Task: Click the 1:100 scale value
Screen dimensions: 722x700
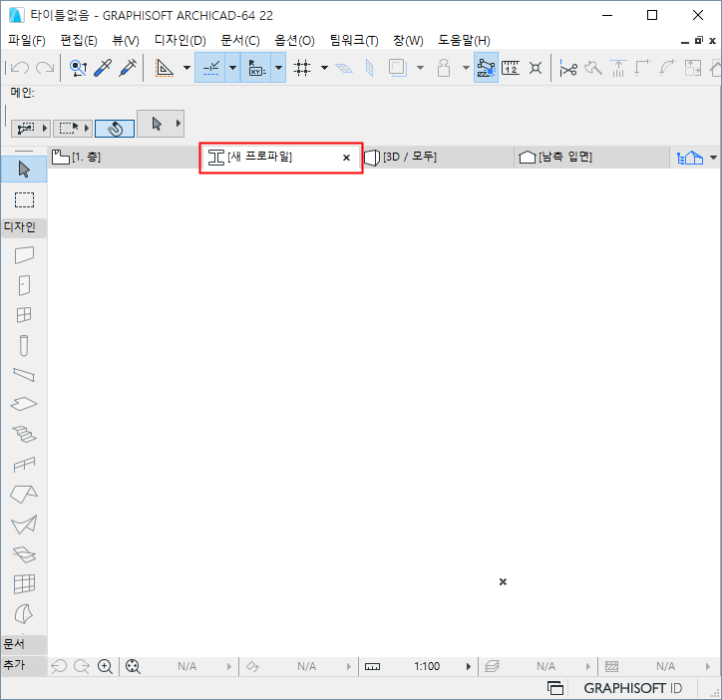Action: [x=427, y=666]
